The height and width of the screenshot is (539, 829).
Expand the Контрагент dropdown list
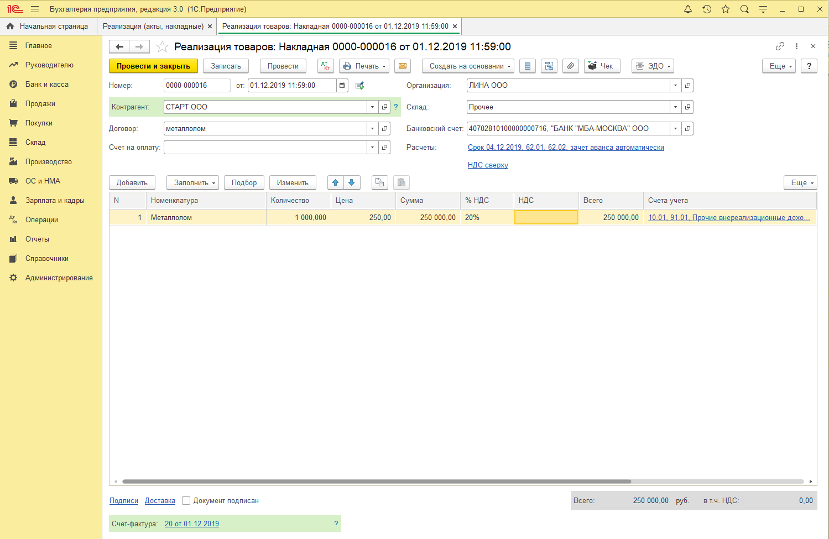coord(372,107)
